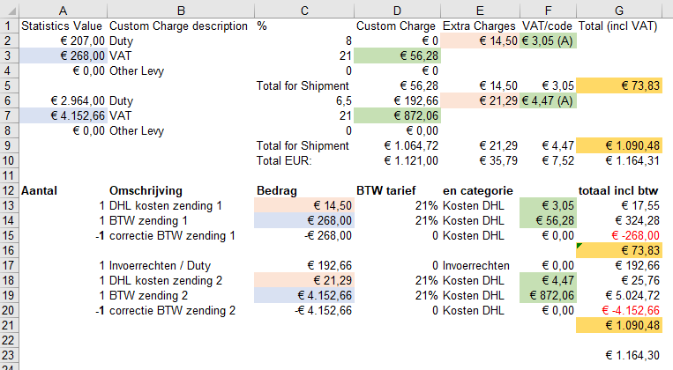
Task: Click VAT/code cell € 3,05 (A)
Action: [548, 41]
